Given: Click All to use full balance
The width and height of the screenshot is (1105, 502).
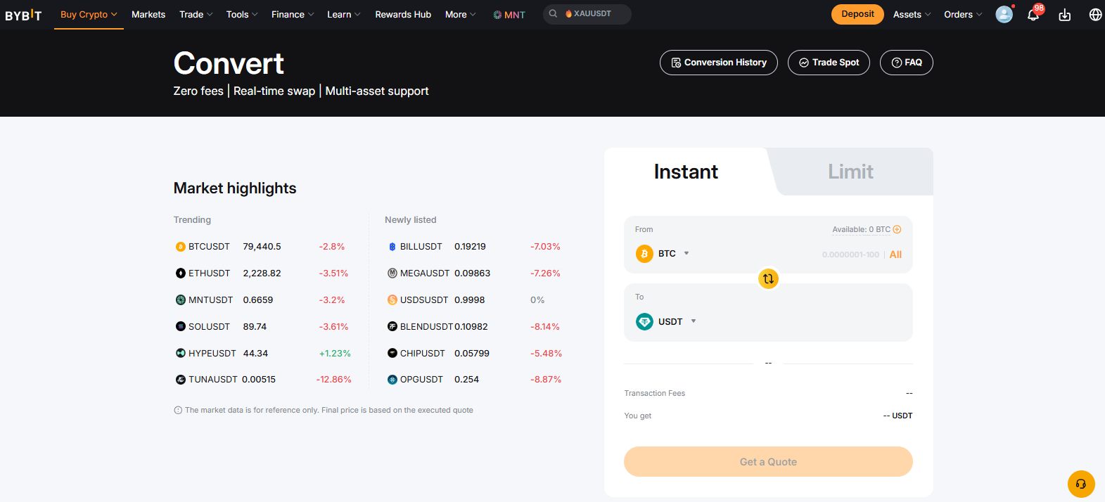Looking at the screenshot, I should (x=895, y=255).
